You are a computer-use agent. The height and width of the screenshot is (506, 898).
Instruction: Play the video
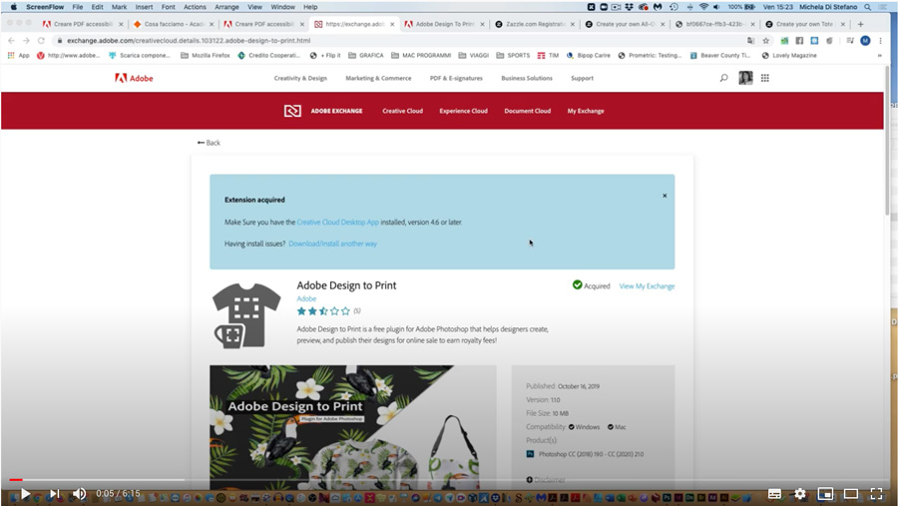tap(25, 493)
